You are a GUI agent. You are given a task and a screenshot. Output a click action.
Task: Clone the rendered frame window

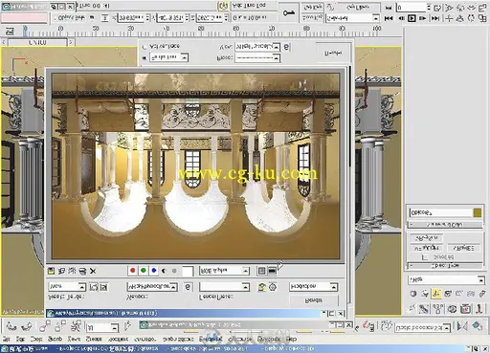point(72,271)
